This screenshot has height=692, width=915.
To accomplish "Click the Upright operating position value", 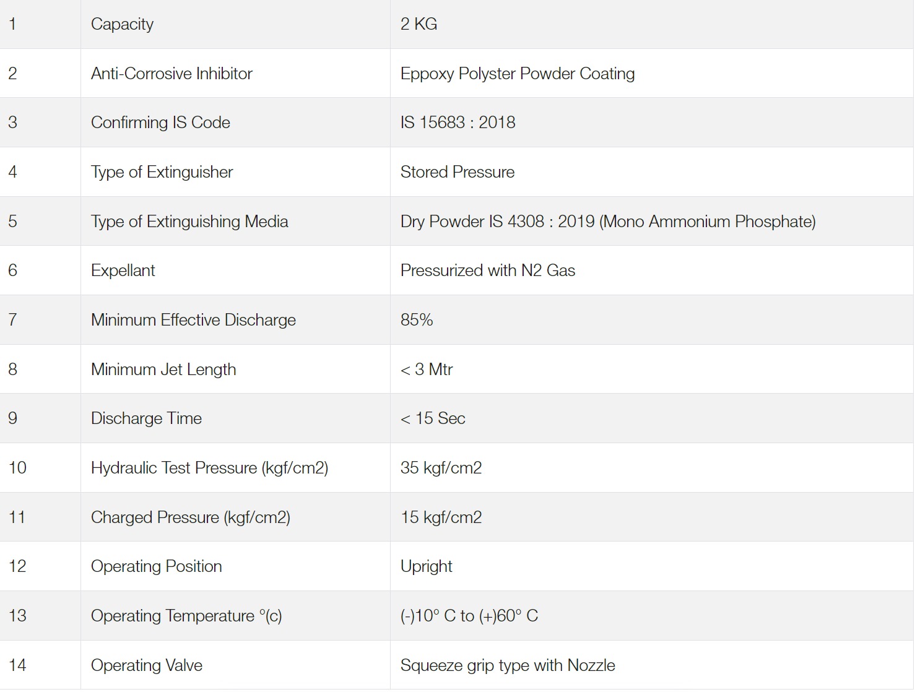I will click(427, 566).
